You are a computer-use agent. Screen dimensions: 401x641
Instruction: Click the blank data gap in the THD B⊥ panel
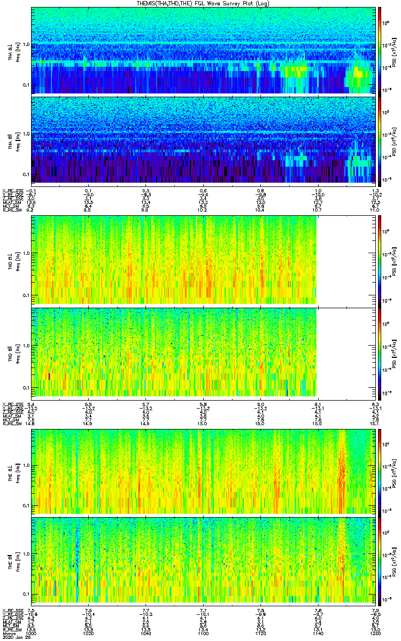pyautogui.click(x=345, y=261)
